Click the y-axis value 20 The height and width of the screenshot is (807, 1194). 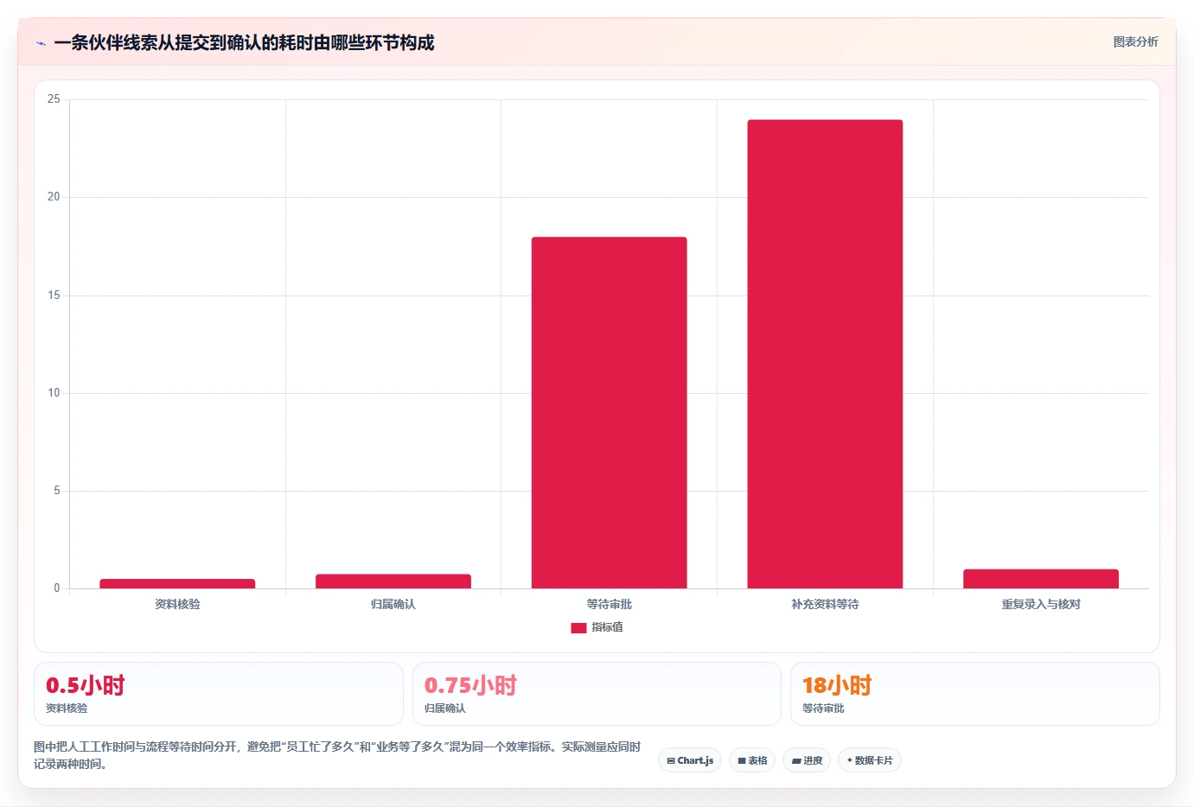[54, 197]
